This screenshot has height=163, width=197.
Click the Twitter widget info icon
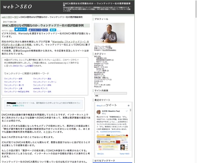tap(128, 105)
